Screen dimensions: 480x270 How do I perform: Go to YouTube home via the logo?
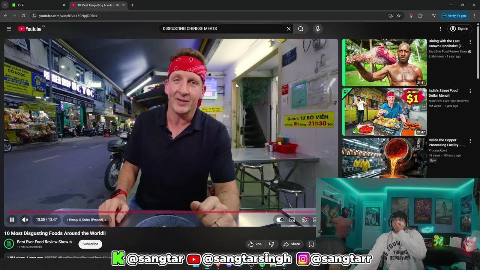click(30, 29)
